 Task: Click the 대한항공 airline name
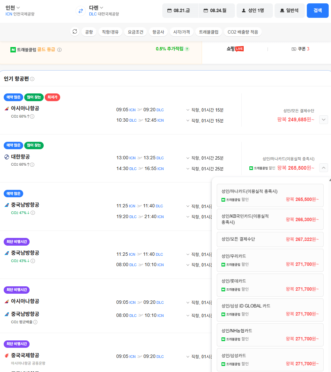[x=20, y=157]
